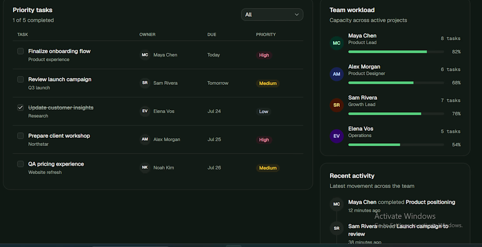Open the Prepare client workshop task

59,136
